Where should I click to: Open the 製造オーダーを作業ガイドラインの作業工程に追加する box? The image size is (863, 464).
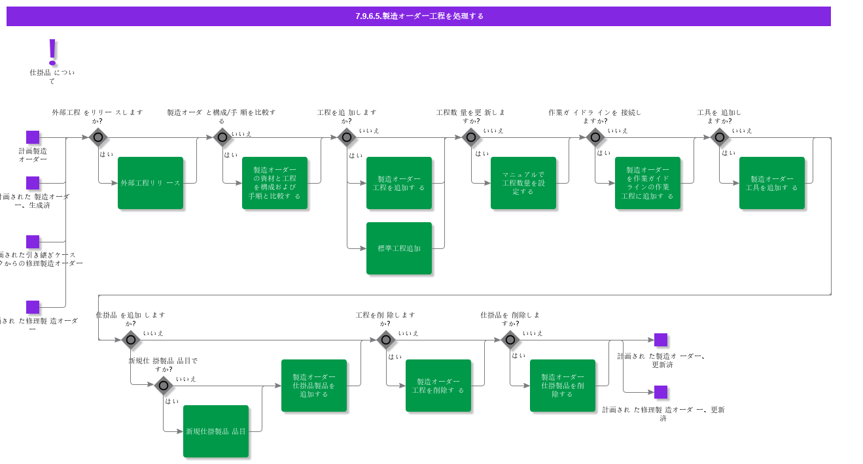(x=648, y=183)
